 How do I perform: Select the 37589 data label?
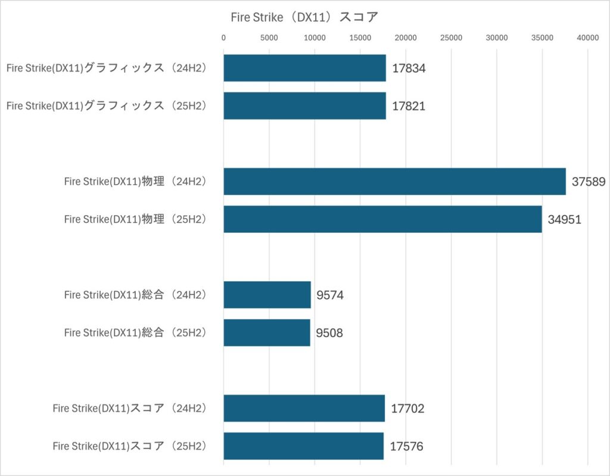(589, 182)
